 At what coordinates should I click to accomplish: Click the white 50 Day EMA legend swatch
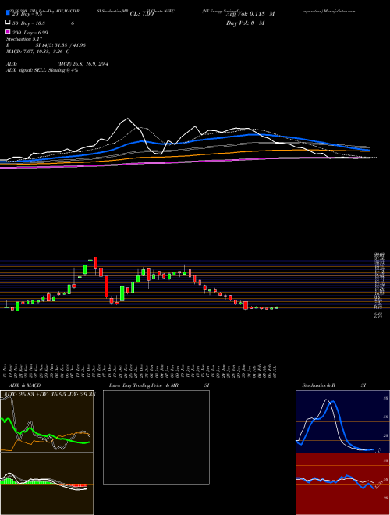point(8,23)
